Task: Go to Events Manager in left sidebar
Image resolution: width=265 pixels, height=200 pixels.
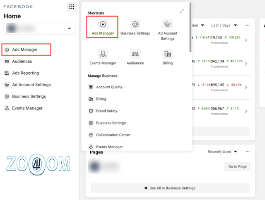Action: 23,108
